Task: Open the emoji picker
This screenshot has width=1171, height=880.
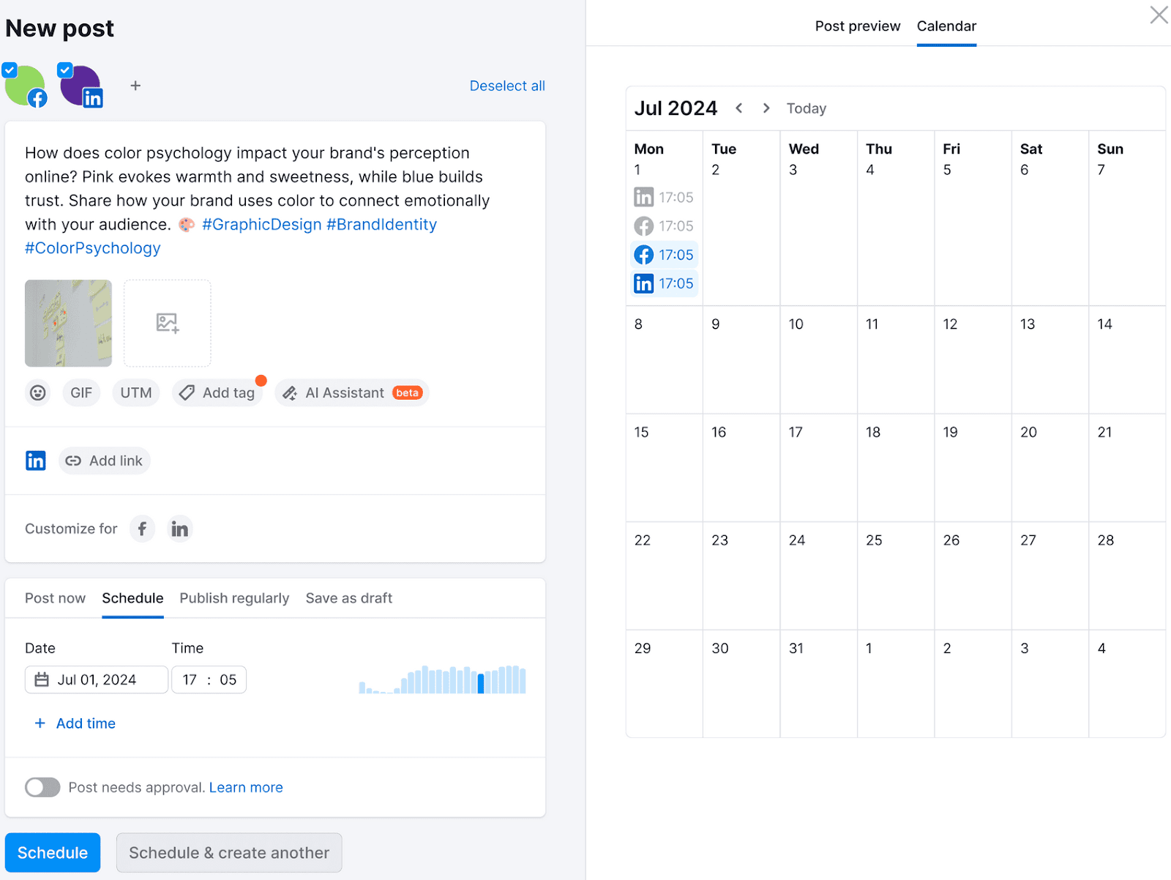Action: click(x=37, y=392)
